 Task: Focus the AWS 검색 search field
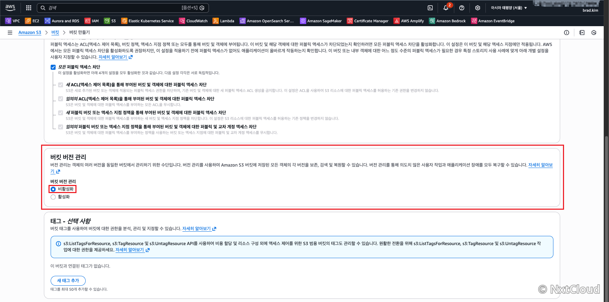(x=123, y=8)
